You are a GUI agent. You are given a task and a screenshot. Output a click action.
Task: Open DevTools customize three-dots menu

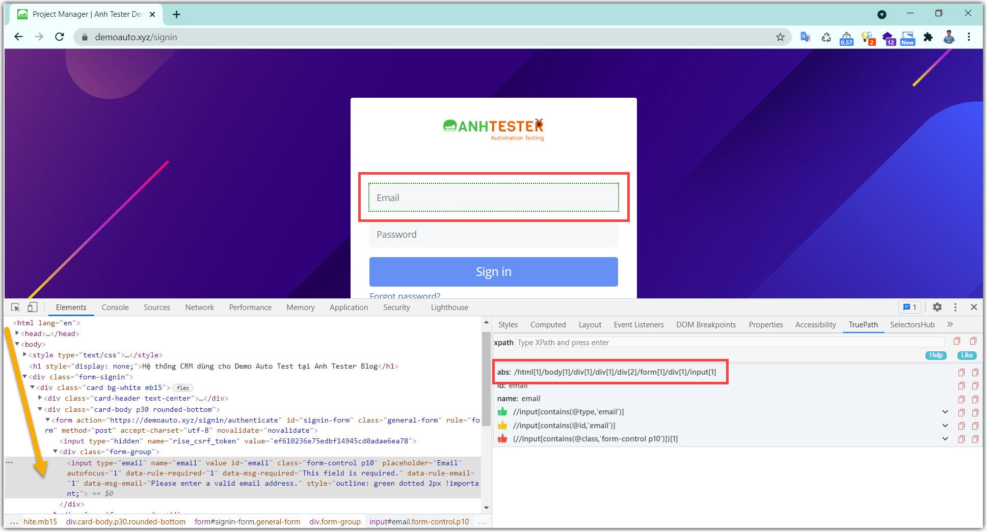tap(955, 307)
